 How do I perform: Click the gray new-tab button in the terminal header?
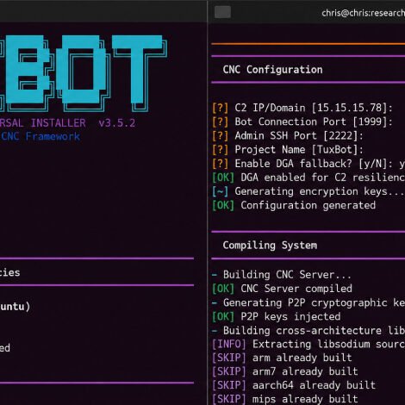coord(222,12)
